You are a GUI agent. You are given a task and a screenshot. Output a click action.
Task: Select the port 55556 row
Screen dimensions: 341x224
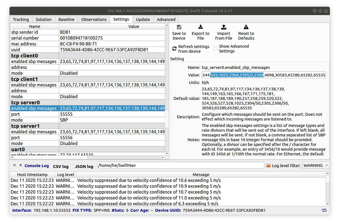[88, 138]
